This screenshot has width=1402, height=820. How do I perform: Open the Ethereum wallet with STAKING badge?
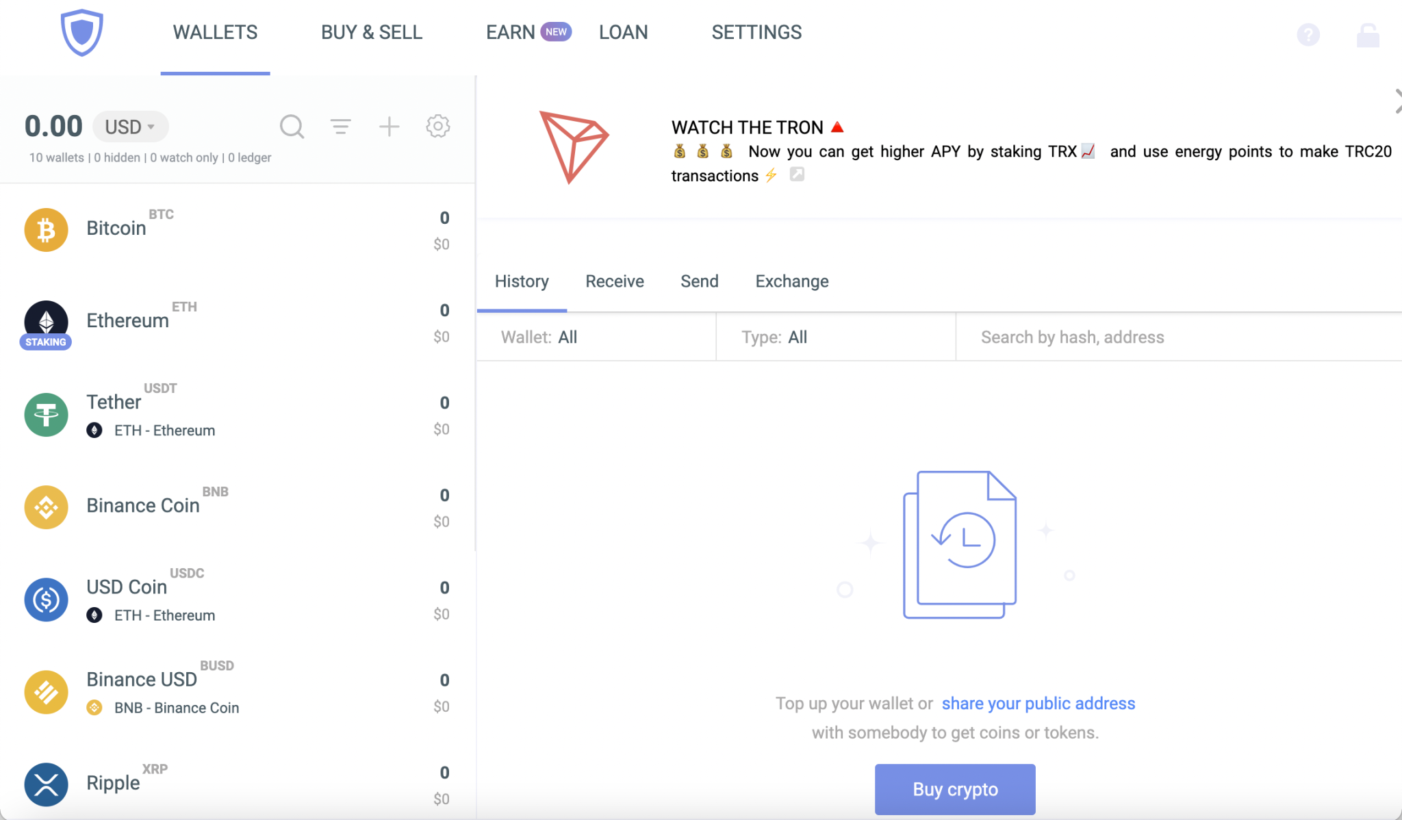[45, 322]
